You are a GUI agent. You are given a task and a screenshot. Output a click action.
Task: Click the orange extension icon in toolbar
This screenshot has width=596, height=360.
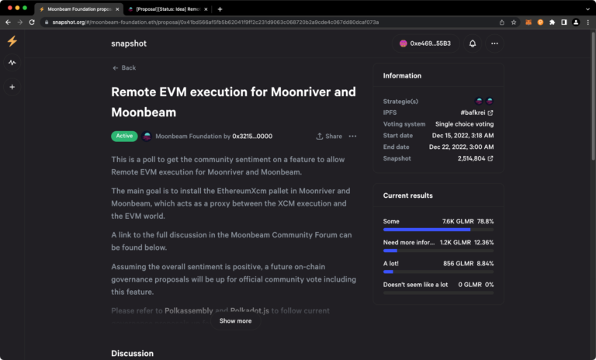(540, 22)
